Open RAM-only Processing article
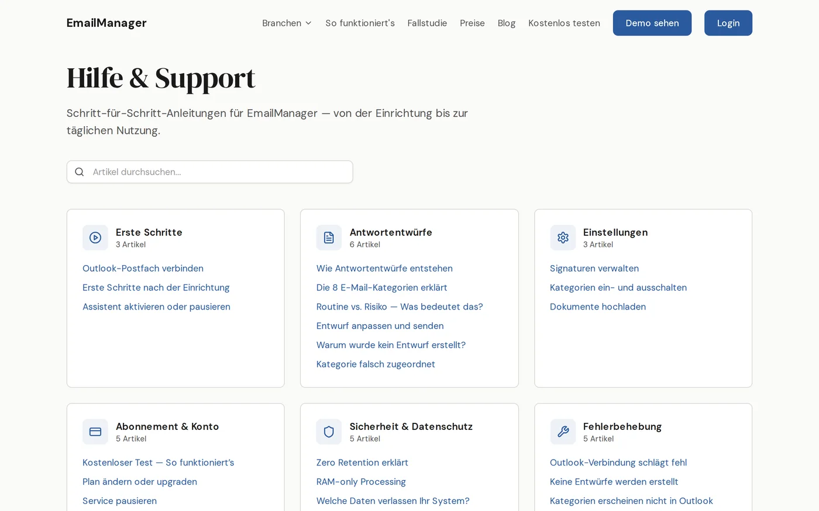Screen dimensions: 819x511 pyautogui.click(x=361, y=482)
